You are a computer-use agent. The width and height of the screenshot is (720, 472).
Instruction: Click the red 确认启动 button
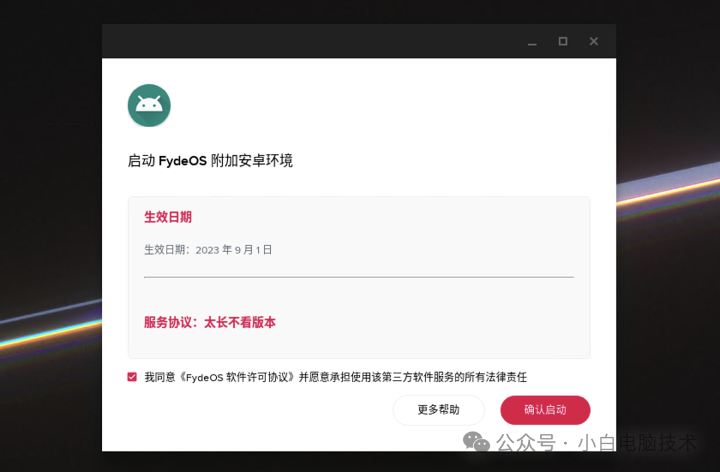point(545,409)
